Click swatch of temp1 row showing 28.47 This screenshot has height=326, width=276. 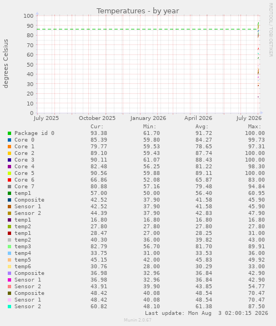point(9,233)
